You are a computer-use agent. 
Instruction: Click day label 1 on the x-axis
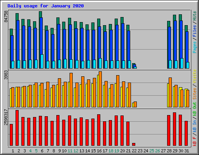coord(13,151)
